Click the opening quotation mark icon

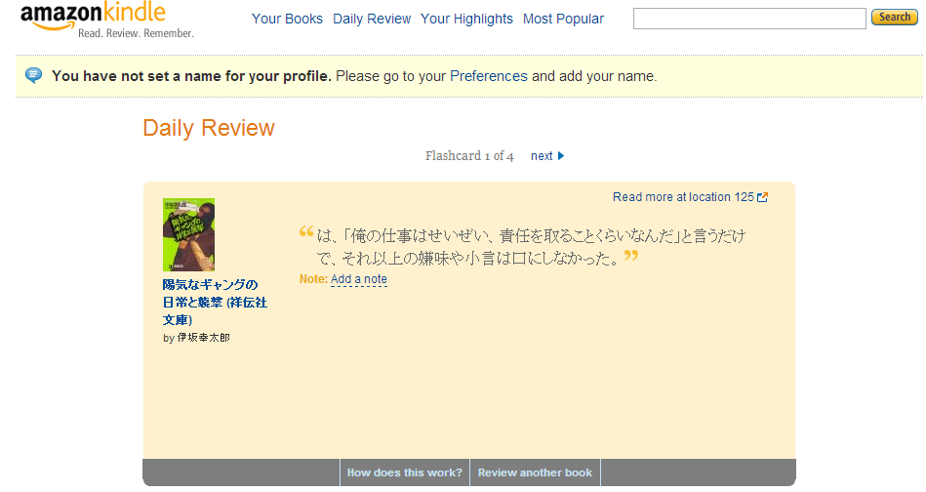[x=306, y=231]
